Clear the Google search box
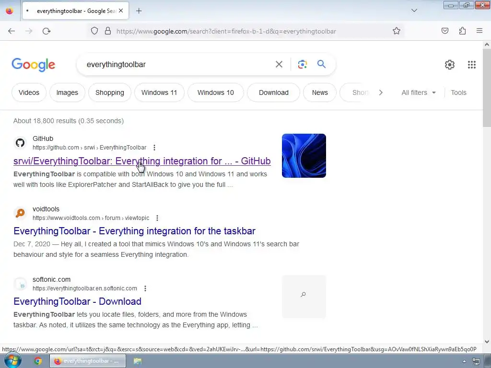 (279, 65)
